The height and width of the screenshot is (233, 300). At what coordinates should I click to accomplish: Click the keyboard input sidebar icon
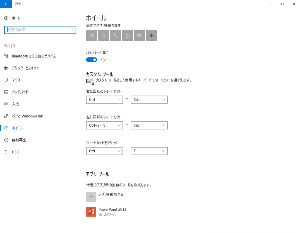tap(6, 104)
